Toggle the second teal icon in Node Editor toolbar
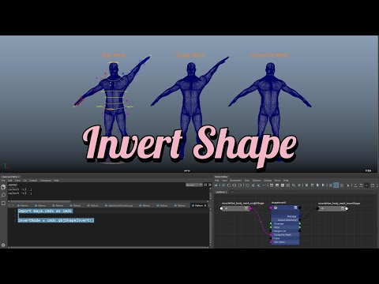Screen dimensions: 379x284 click(x=223, y=185)
